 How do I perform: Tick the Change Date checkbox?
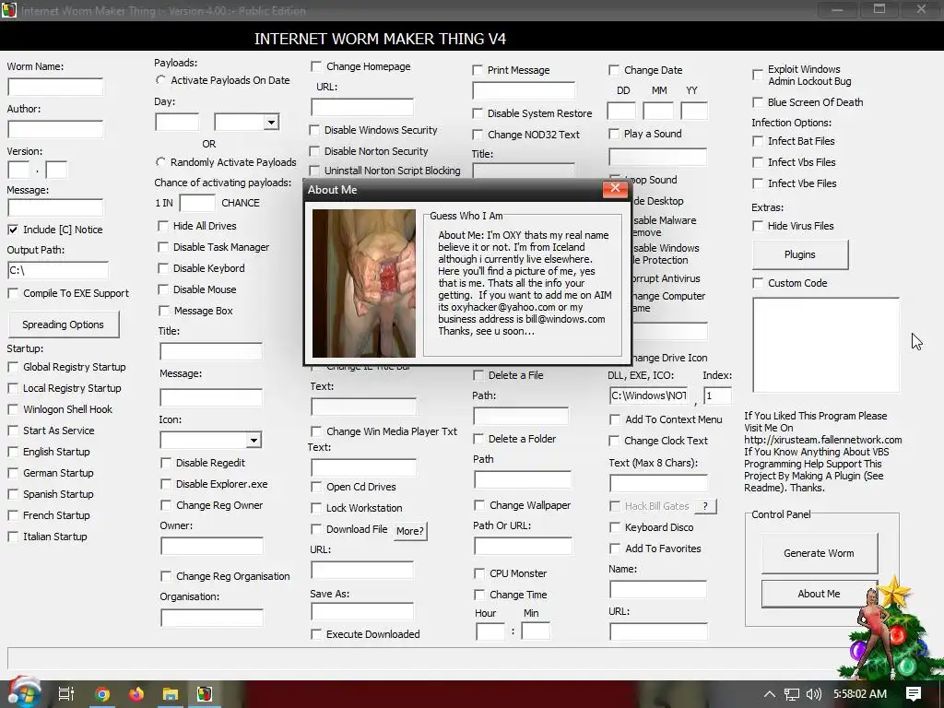(x=614, y=70)
